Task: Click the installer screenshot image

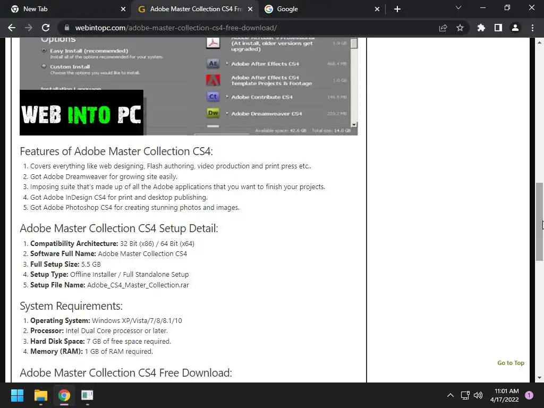Action: click(189, 87)
